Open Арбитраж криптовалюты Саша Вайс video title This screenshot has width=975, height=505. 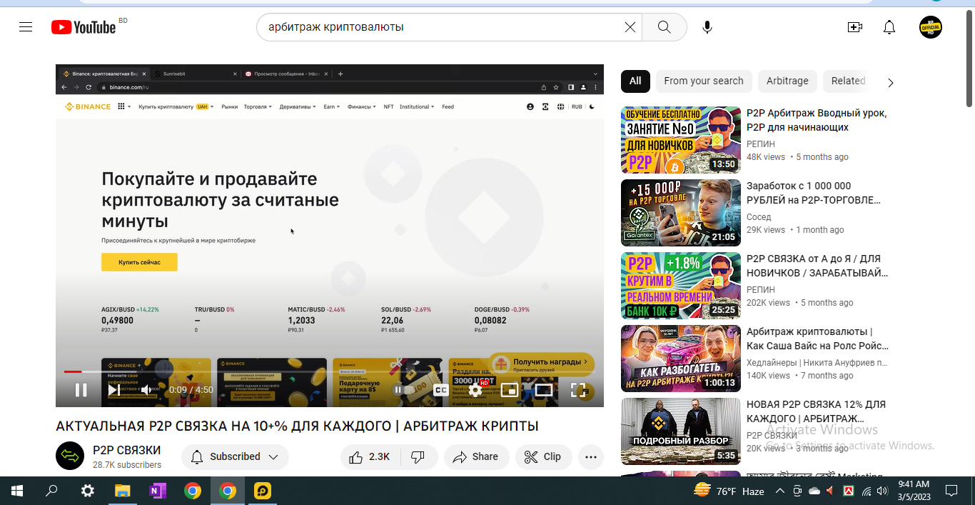point(818,339)
